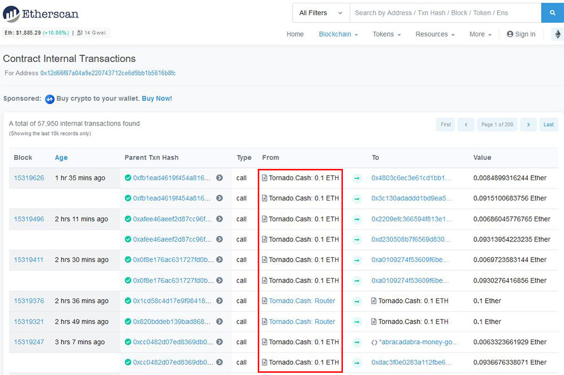Go to the previous page arrow

pyautogui.click(x=466, y=124)
